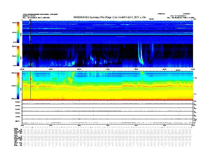Image resolution: width=208 pixels, height=161 pixels.
Task: Click the 08:00 tick label under RAD1 panel
Action: click(x=79, y=69)
